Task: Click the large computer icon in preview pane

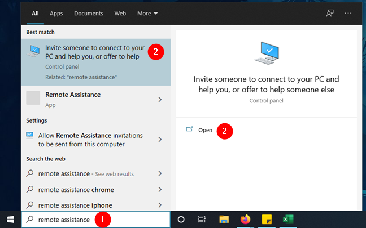Action: tap(267, 53)
